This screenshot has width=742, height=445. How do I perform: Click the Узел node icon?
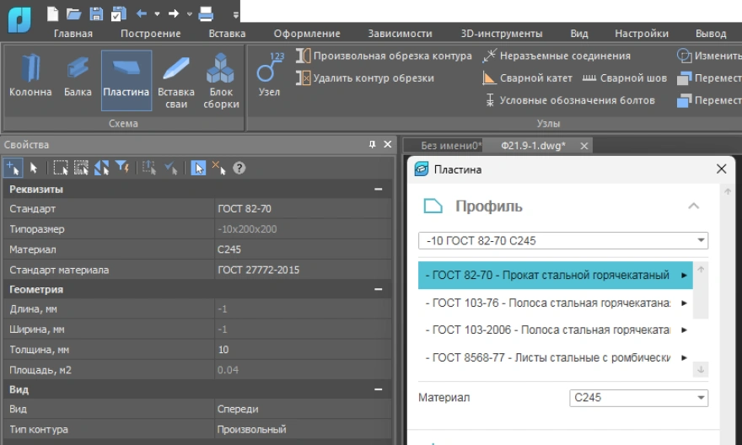tap(269, 74)
